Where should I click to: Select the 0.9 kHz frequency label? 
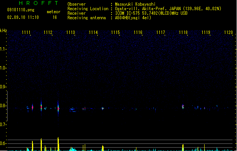(3, 87)
